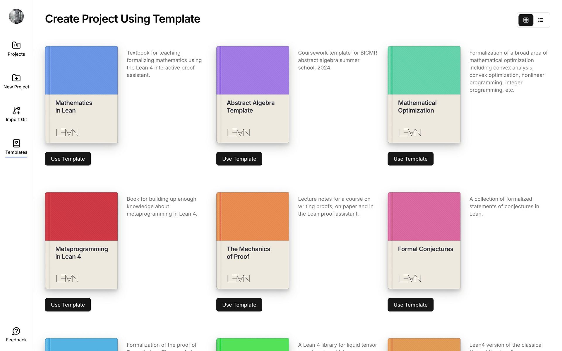Open Import Git branch icon
This screenshot has height=351, width=562.
click(x=16, y=111)
